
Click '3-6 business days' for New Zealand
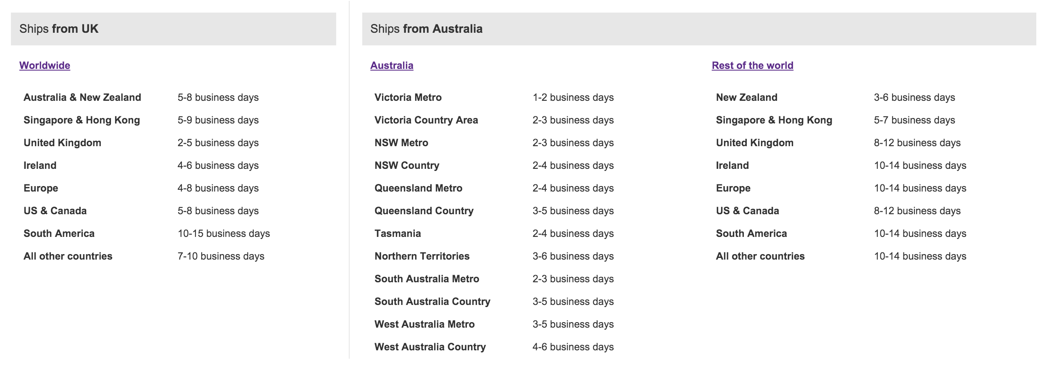pyautogui.click(x=914, y=97)
